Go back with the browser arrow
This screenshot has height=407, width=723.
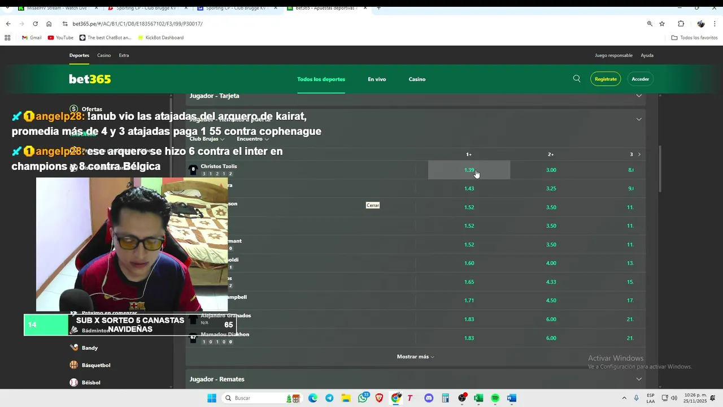click(x=8, y=24)
